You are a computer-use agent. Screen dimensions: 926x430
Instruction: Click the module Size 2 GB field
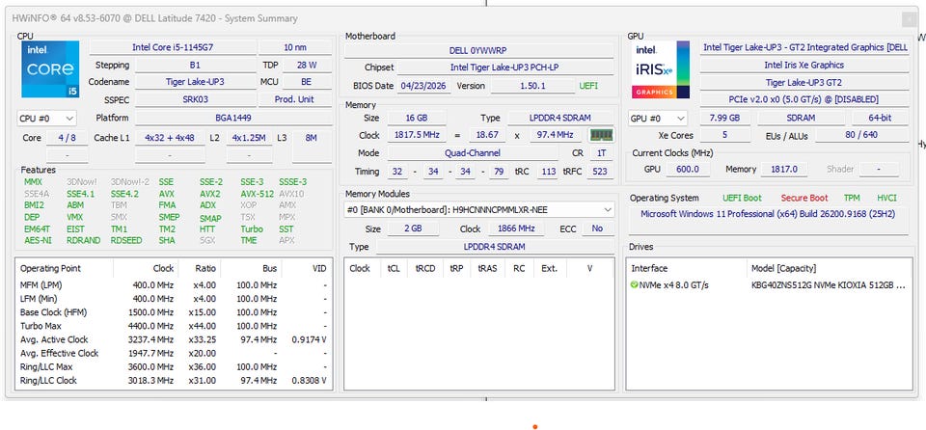tap(414, 228)
